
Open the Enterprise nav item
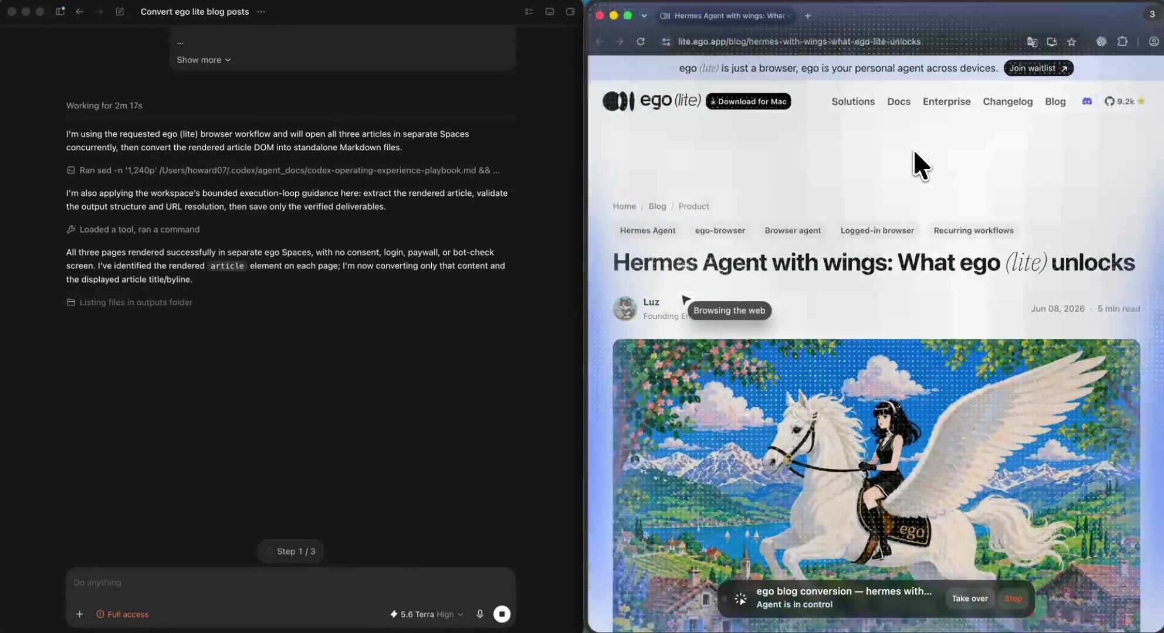pos(946,101)
